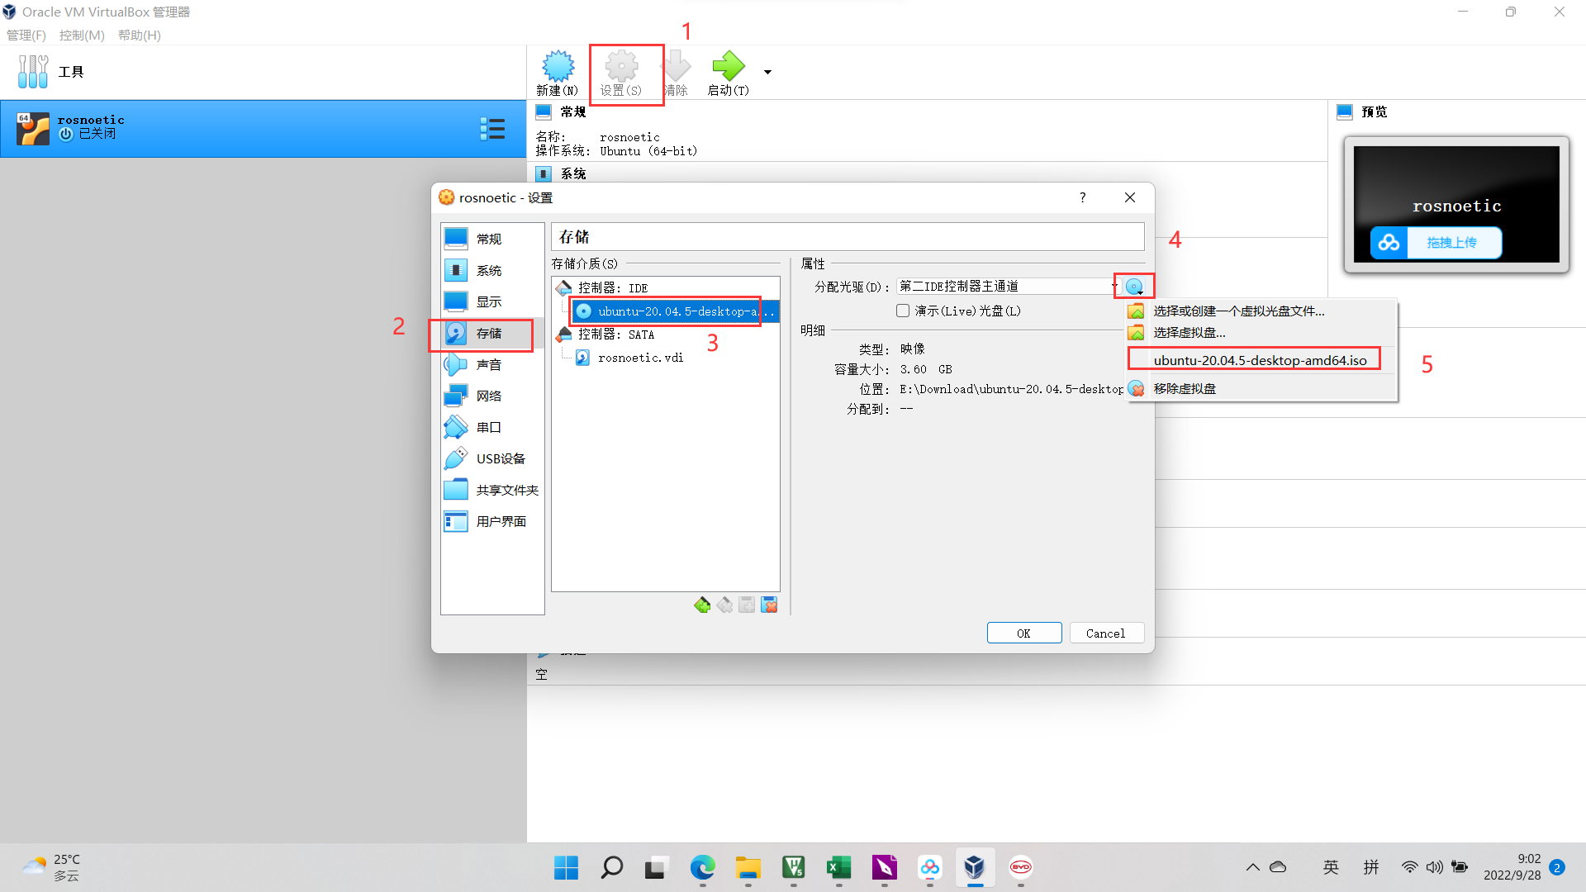Image resolution: width=1586 pixels, height=892 pixels.
Task: Click the optical disk chooser icon
Action: pyautogui.click(x=1134, y=287)
